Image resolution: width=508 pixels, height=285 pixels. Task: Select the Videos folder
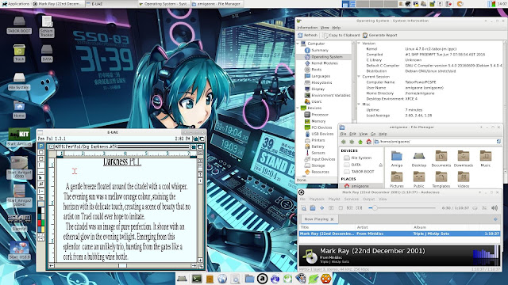coord(464,180)
